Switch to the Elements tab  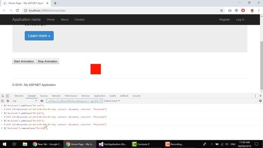pos(19,96)
